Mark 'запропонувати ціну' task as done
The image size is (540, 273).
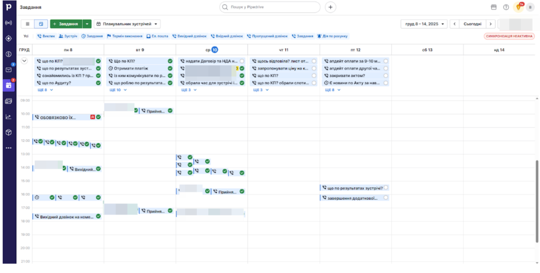coord(314,68)
